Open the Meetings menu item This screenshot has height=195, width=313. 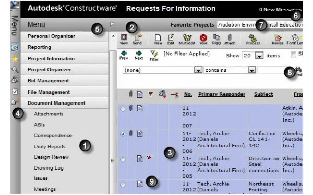[45, 189]
